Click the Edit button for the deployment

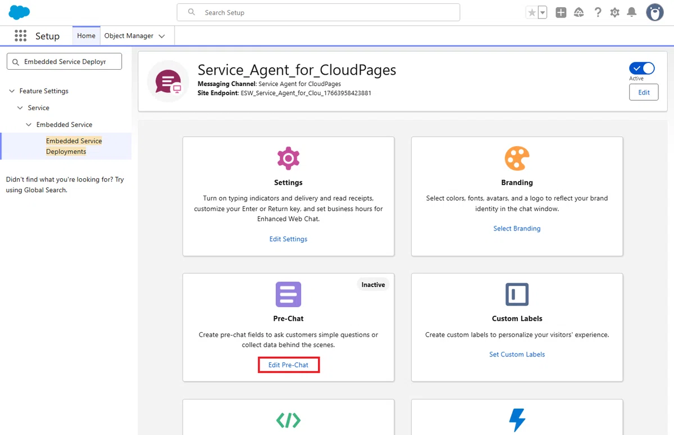pos(644,92)
